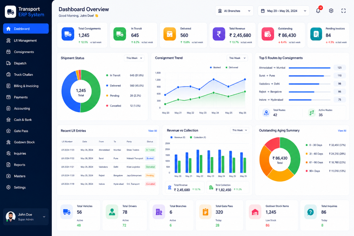This screenshot has width=354, height=236.
Task: Open Settings in the sidebar
Action: [26, 187]
